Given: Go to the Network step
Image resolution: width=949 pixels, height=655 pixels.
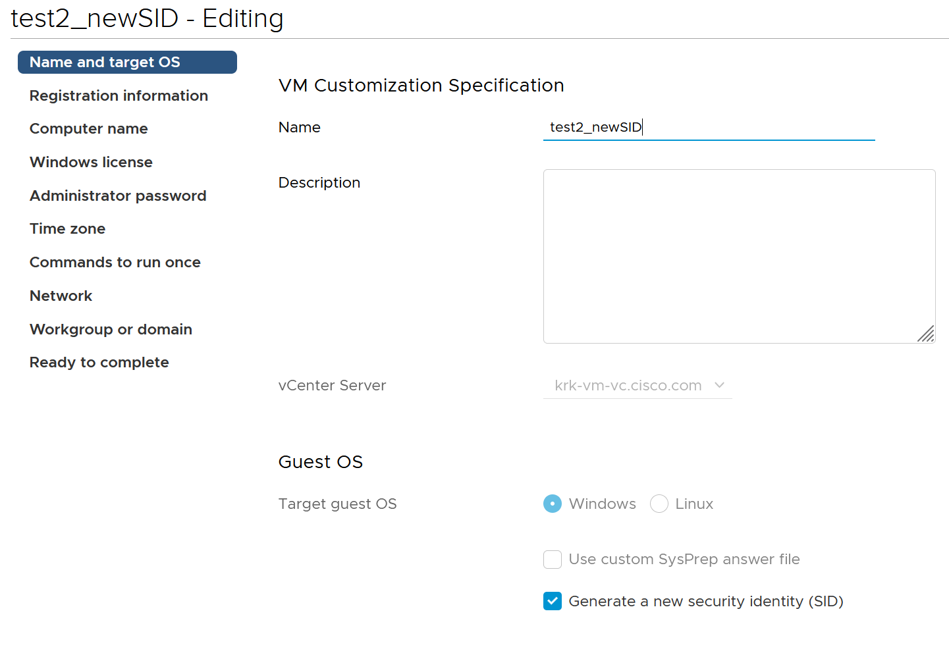Looking at the screenshot, I should [x=61, y=296].
